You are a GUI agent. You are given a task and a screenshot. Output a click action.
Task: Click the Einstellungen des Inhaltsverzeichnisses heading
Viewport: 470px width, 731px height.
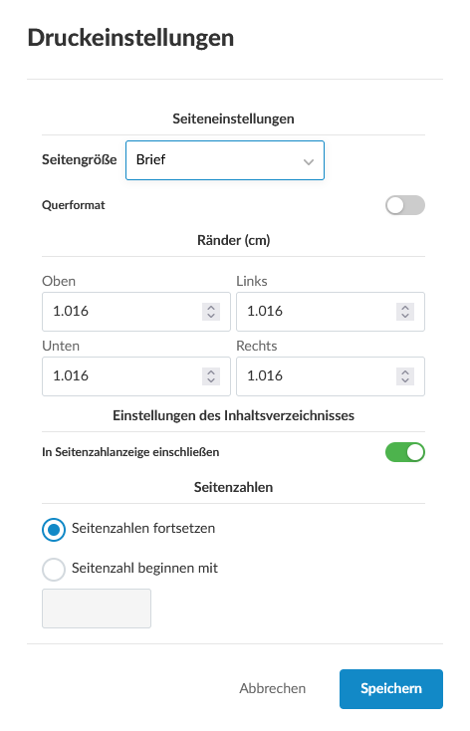[x=233, y=415]
